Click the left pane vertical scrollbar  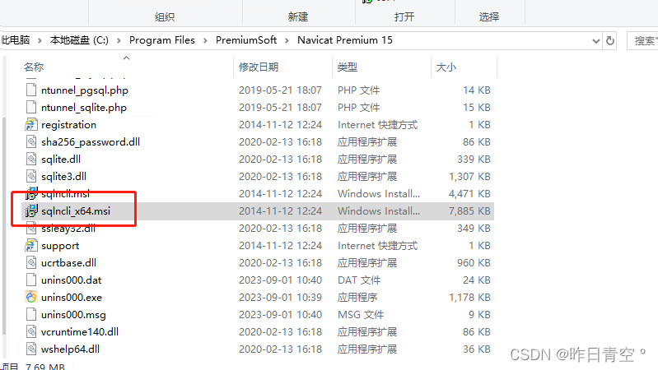click(4, 226)
